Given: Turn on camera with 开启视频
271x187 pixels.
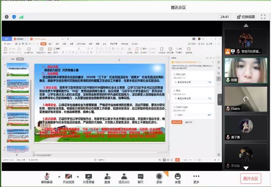Looking at the screenshot, I should click(68, 177).
